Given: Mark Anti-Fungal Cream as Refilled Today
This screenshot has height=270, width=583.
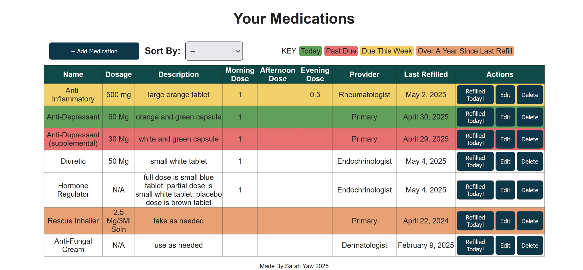Looking at the screenshot, I should pos(475,245).
